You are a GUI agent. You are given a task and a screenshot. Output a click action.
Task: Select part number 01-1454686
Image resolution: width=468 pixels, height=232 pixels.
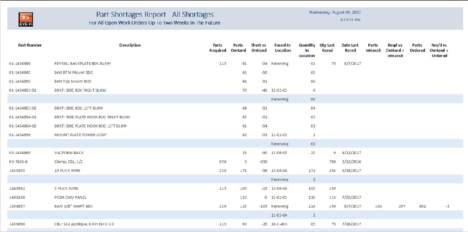pyautogui.click(x=20, y=64)
